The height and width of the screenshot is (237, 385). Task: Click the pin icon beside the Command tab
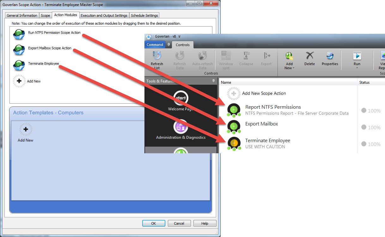pyautogui.click(x=168, y=45)
